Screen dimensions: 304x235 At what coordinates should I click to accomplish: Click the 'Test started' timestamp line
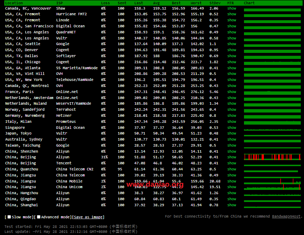click(71, 226)
